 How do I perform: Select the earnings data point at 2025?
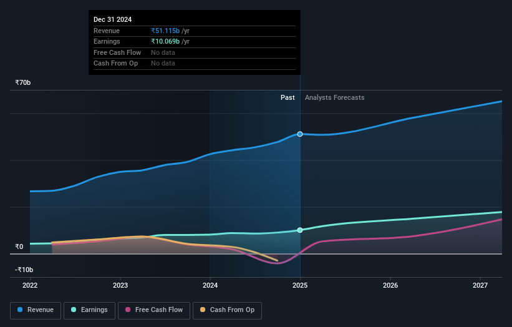pyautogui.click(x=300, y=230)
